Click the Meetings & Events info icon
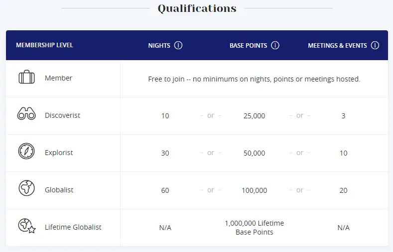This screenshot has height=252, width=393. point(375,45)
